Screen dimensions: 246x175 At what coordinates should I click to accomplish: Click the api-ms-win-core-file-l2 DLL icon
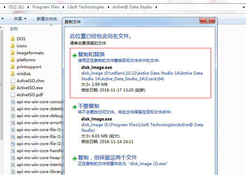coord(13,144)
